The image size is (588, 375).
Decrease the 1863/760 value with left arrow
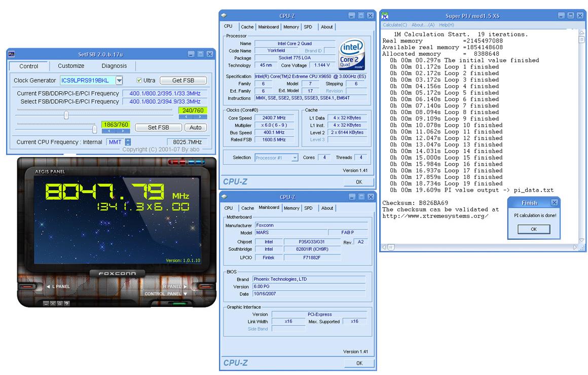(x=109, y=131)
